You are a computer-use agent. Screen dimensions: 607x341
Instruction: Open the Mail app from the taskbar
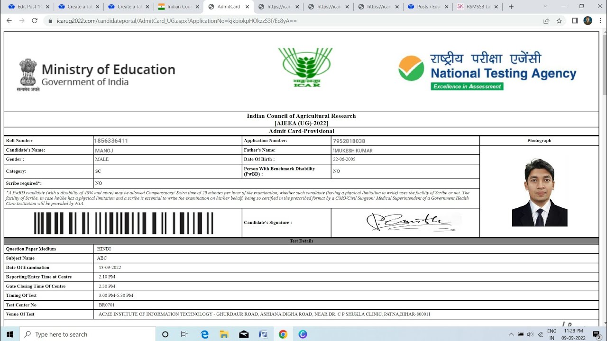coord(244,334)
